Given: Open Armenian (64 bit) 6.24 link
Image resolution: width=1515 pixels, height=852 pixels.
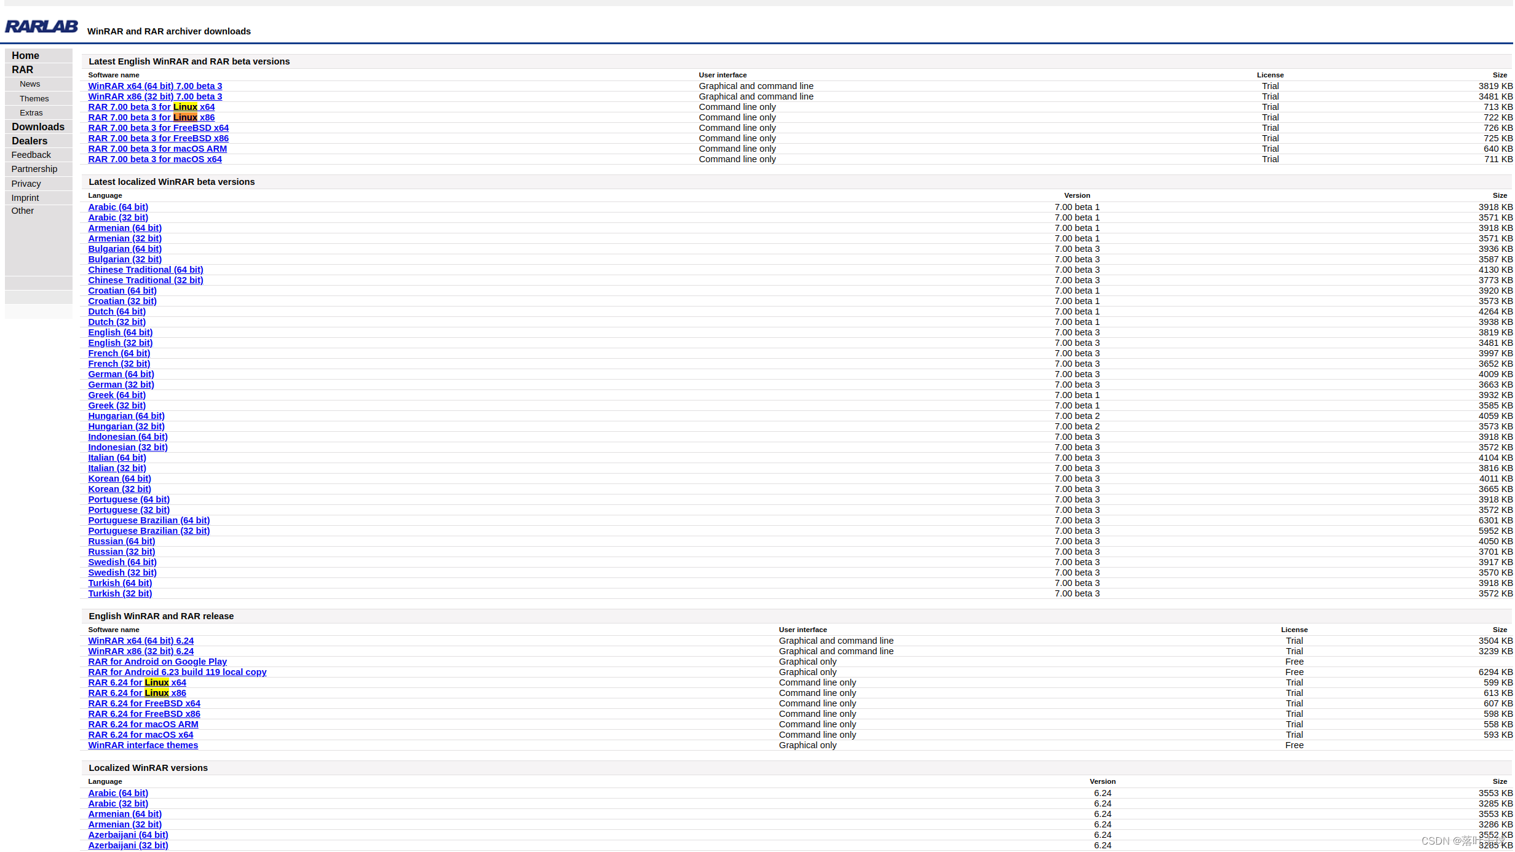Looking at the screenshot, I should point(125,814).
